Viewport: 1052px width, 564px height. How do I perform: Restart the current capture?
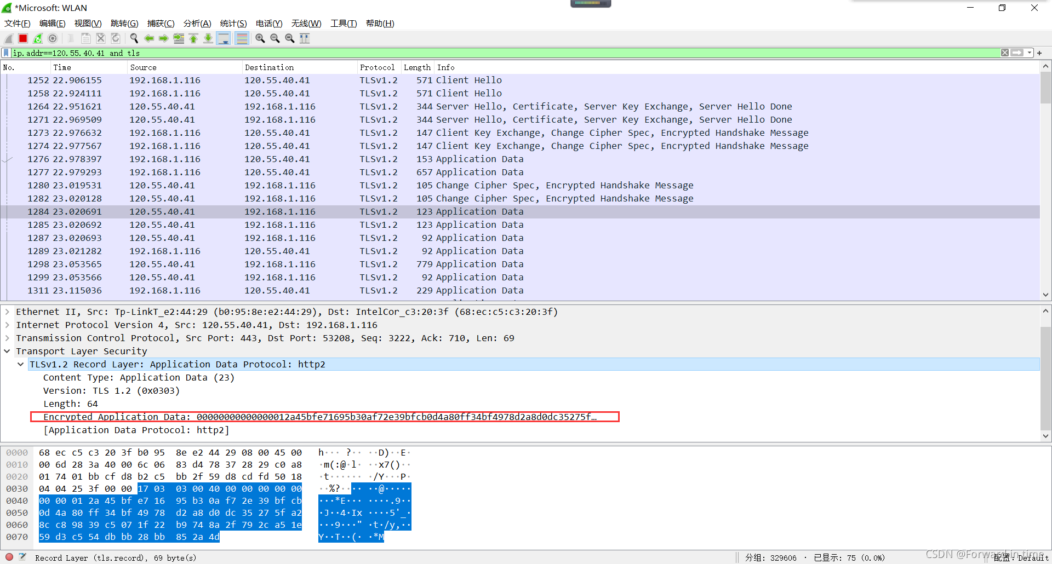pyautogui.click(x=38, y=38)
